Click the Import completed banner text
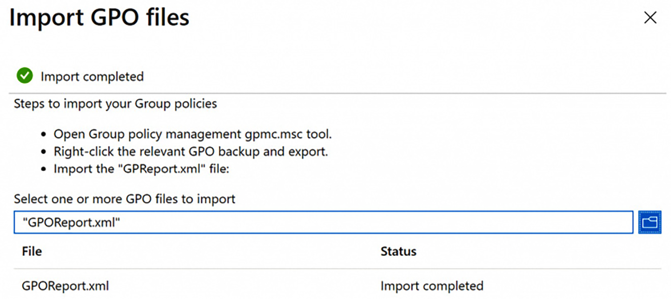This screenshot has width=671, height=299. click(92, 76)
